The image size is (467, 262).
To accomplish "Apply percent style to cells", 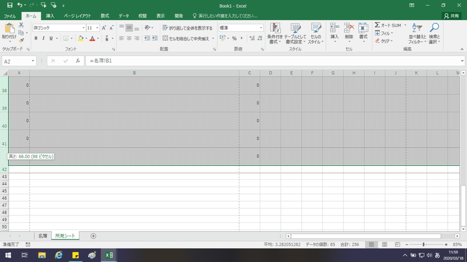I will point(235,38).
